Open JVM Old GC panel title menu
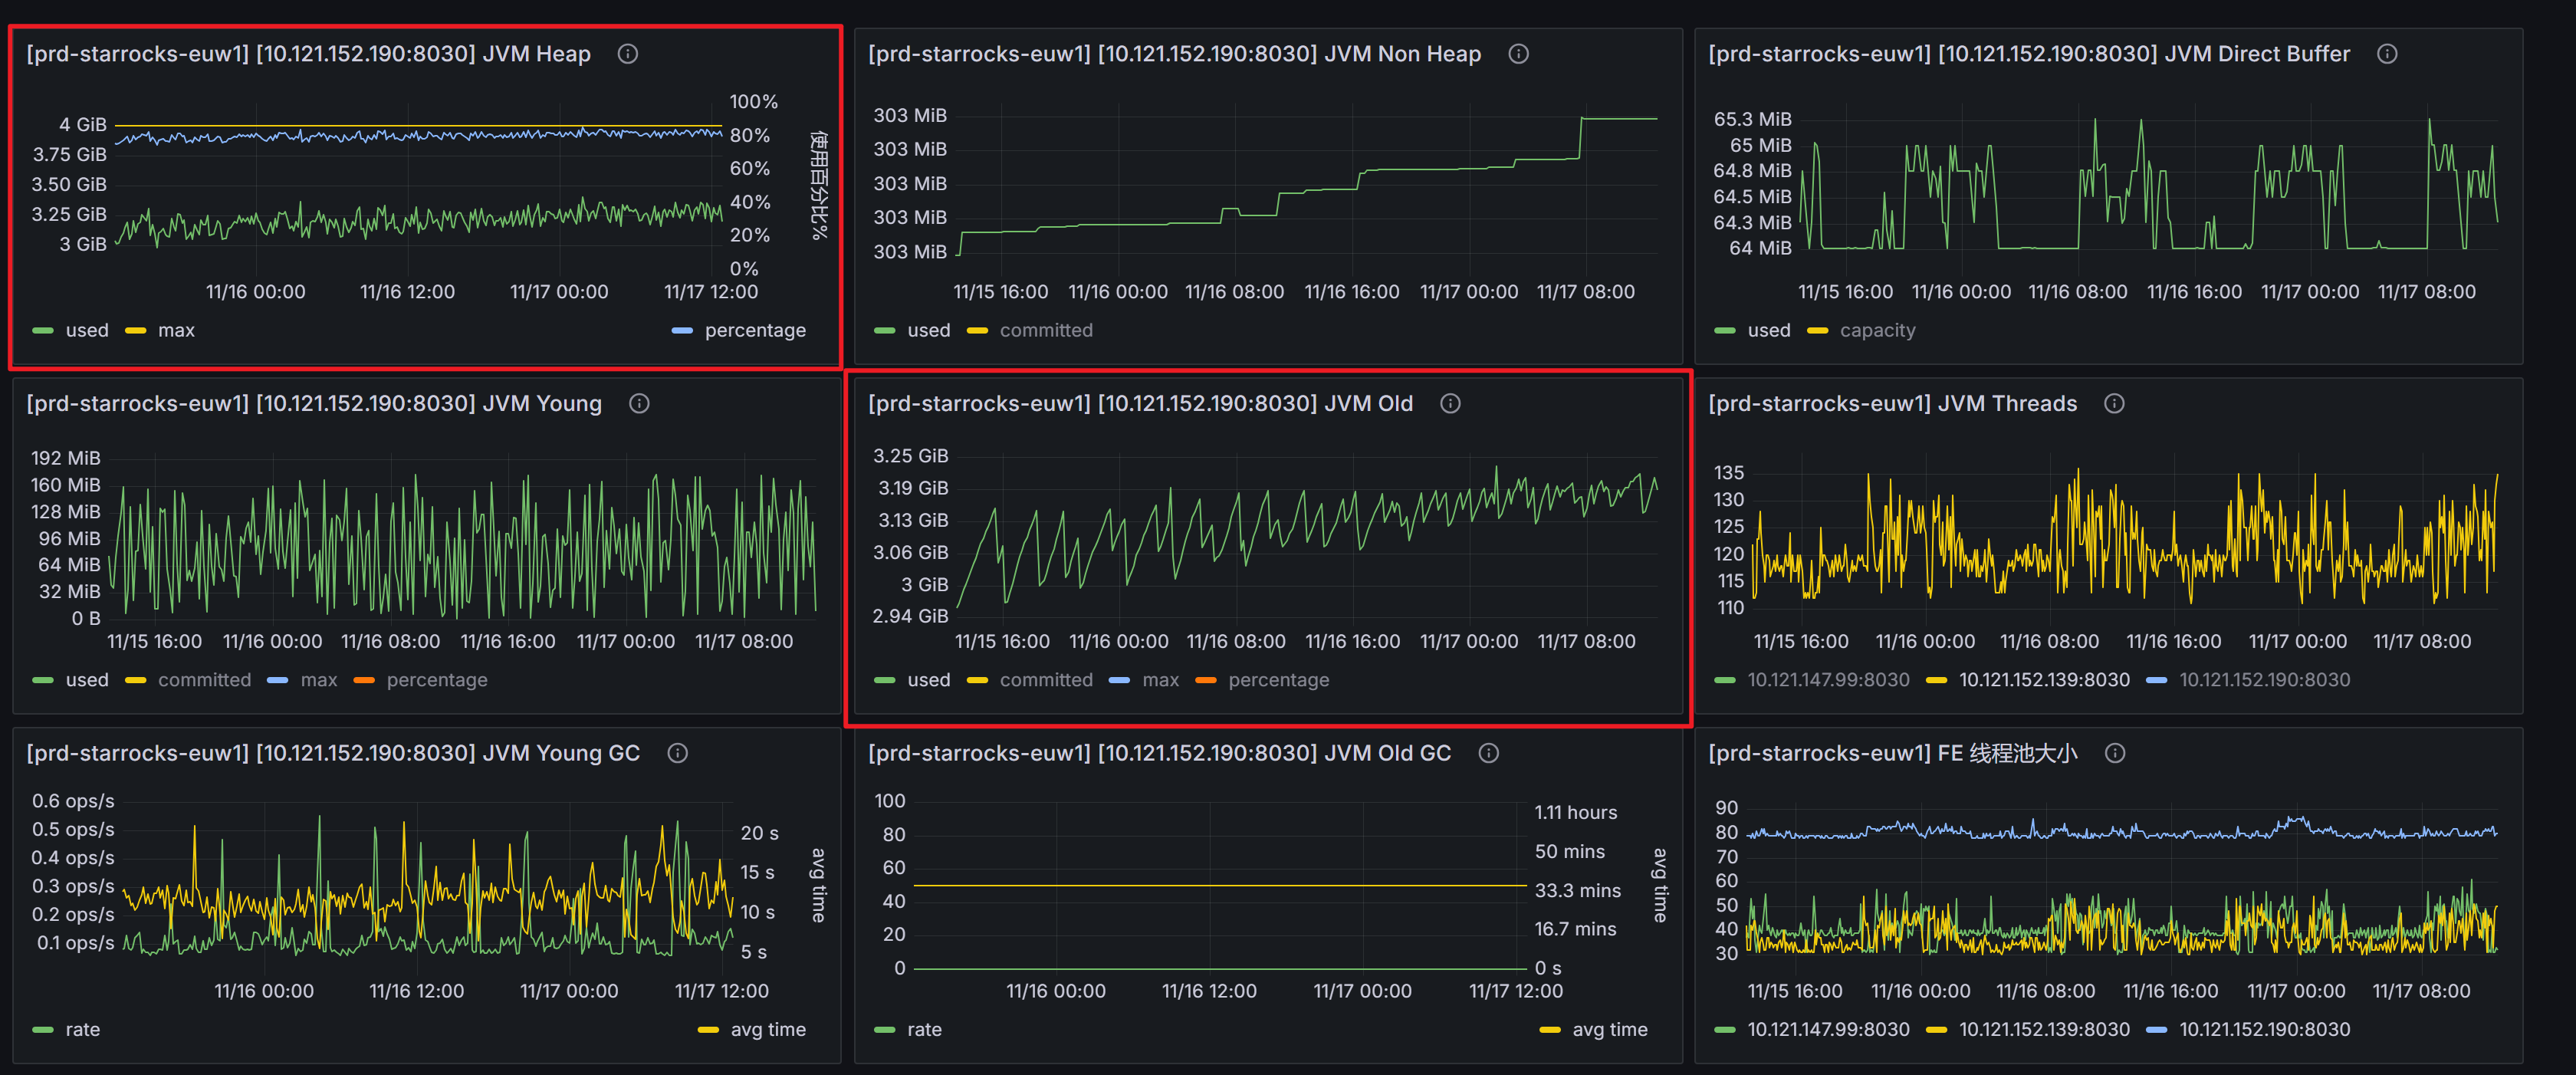Viewport: 2576px width, 1075px height. pyautogui.click(x=1159, y=753)
